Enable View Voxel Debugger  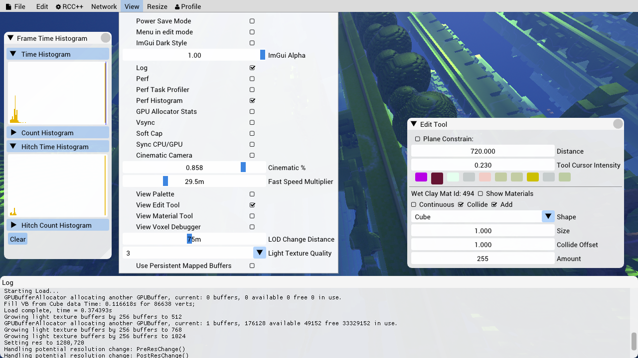tap(252, 227)
